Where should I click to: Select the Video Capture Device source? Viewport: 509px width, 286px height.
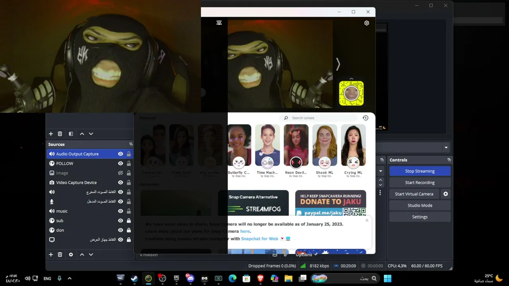click(90, 182)
